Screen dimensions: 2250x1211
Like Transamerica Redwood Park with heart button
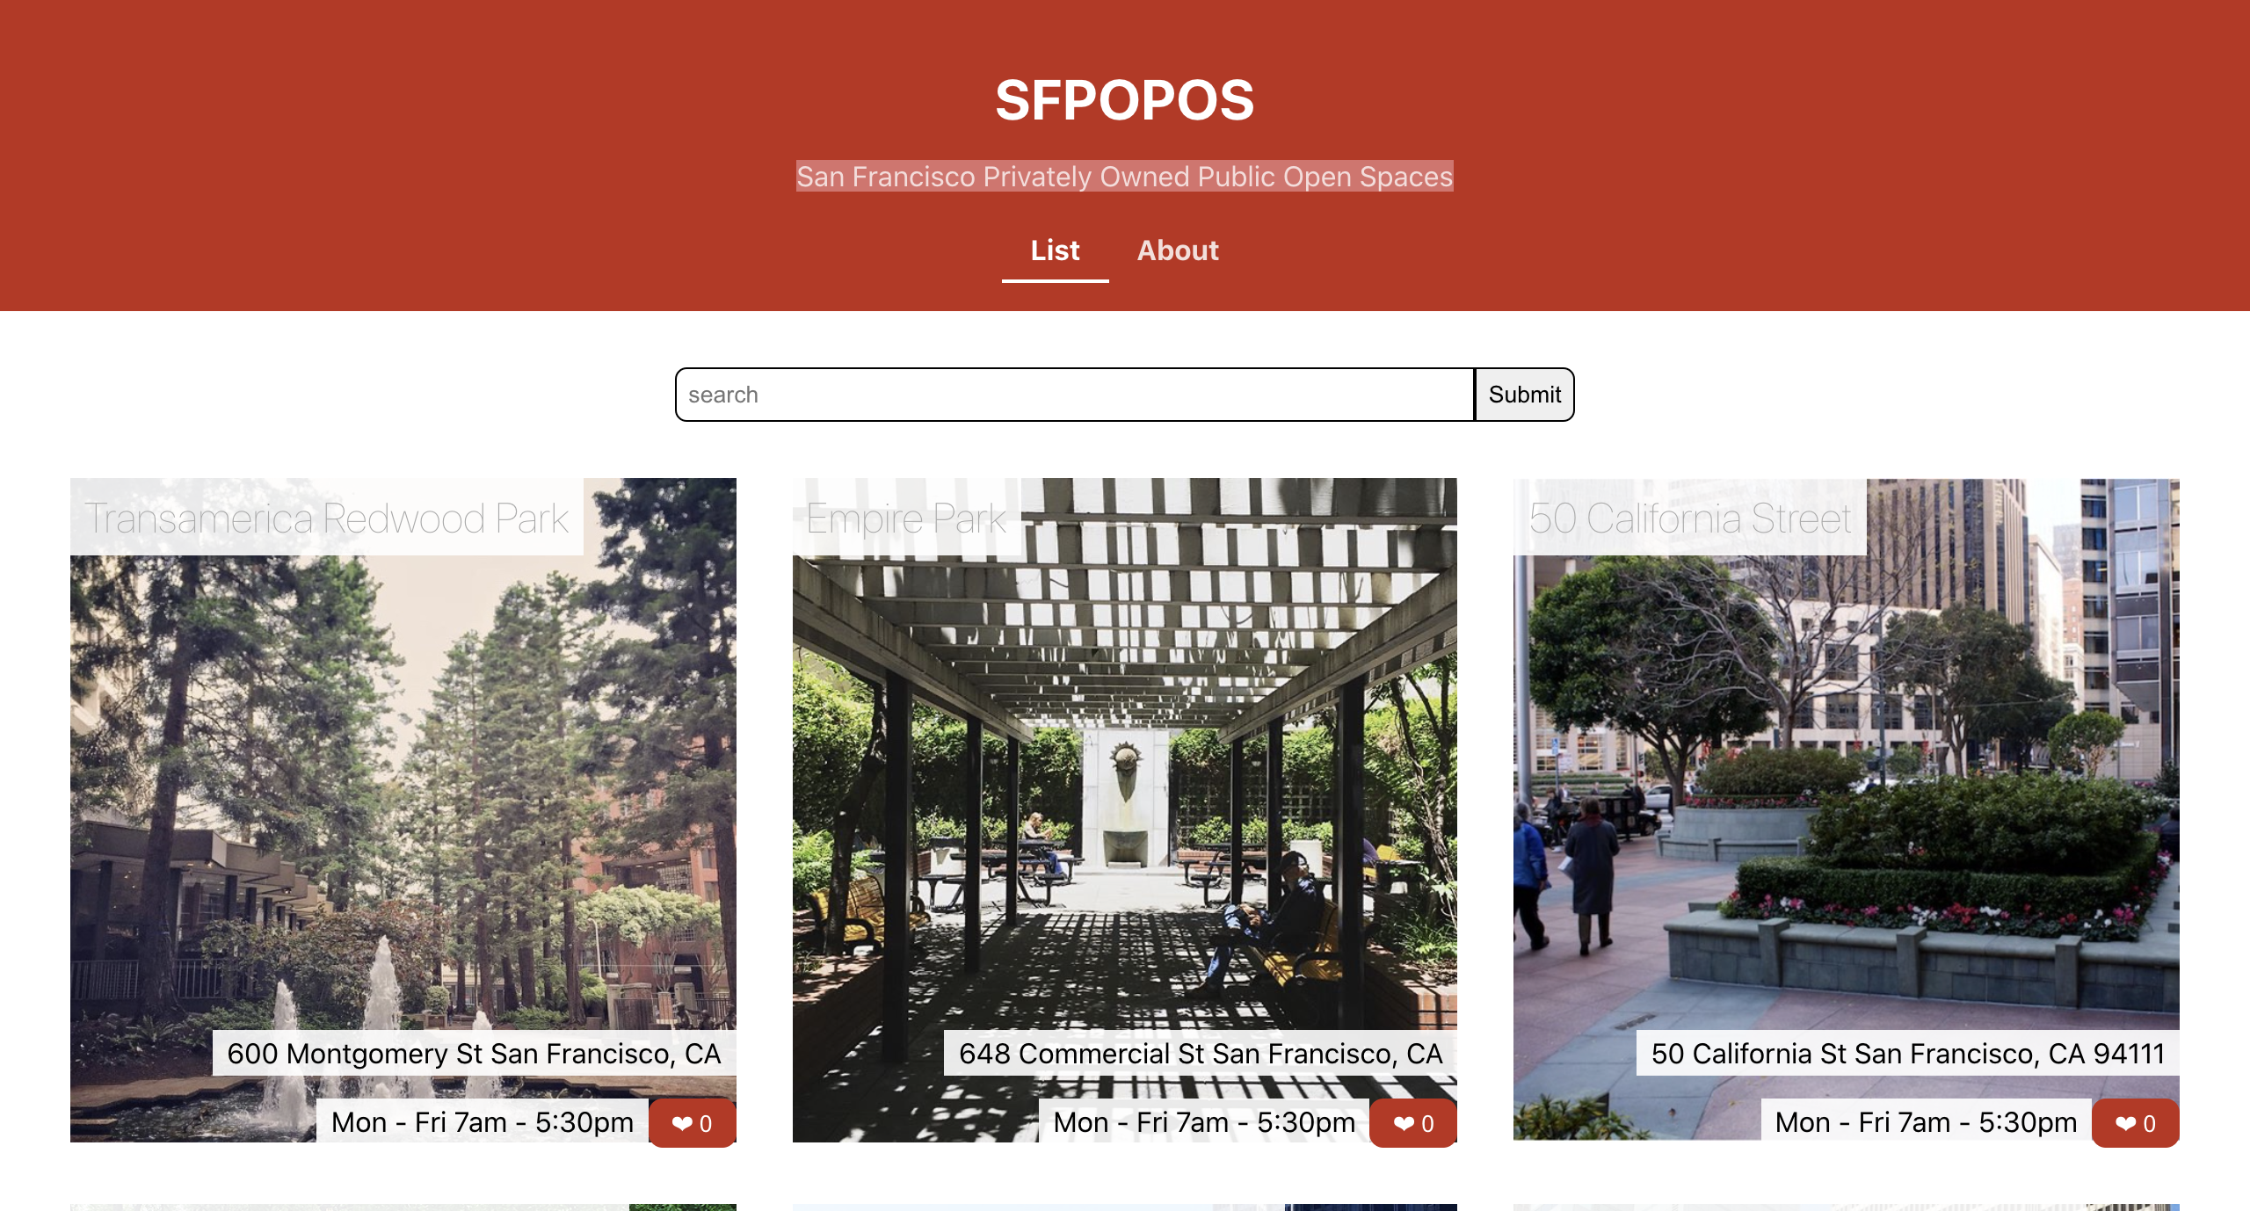click(692, 1122)
